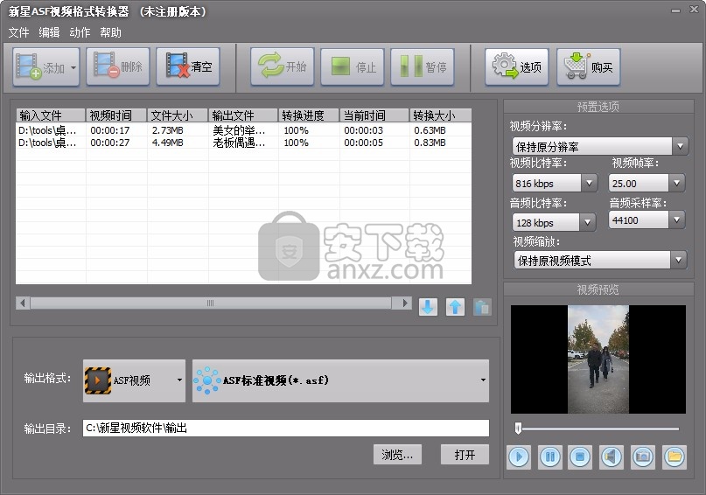Click the 4.49MB file size cell
The height and width of the screenshot is (495, 706).
(167, 143)
